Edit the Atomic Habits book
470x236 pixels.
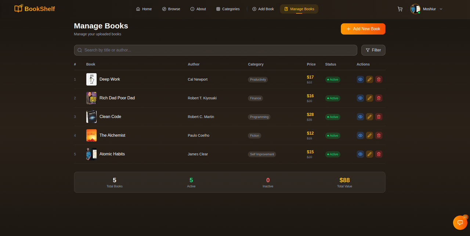369,154
